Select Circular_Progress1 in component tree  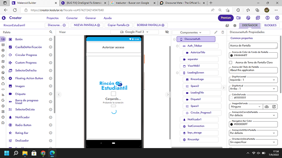coord(202,113)
